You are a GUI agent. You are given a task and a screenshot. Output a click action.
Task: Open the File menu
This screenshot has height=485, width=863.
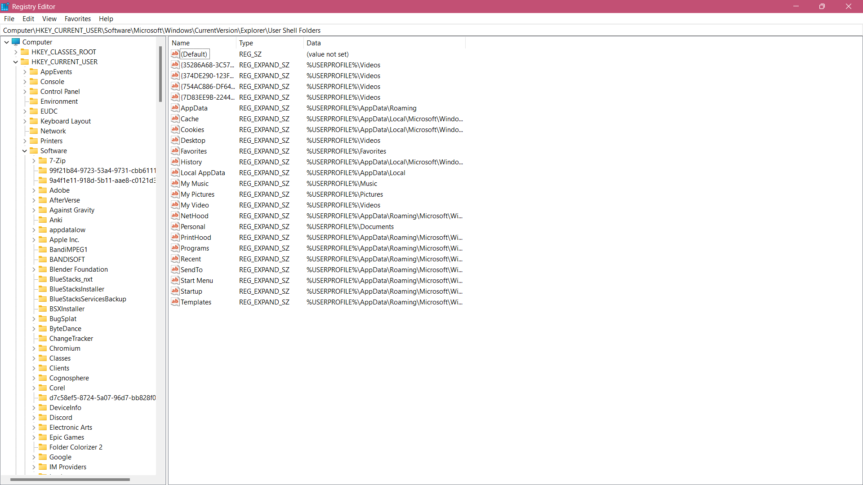point(9,18)
